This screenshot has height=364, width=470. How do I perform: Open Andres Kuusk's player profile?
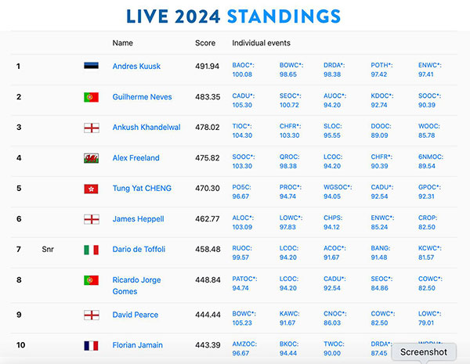tap(136, 67)
